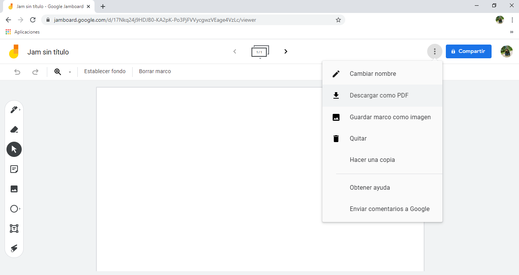
Task: Expand the shape tool options arrow
Action: point(20,209)
